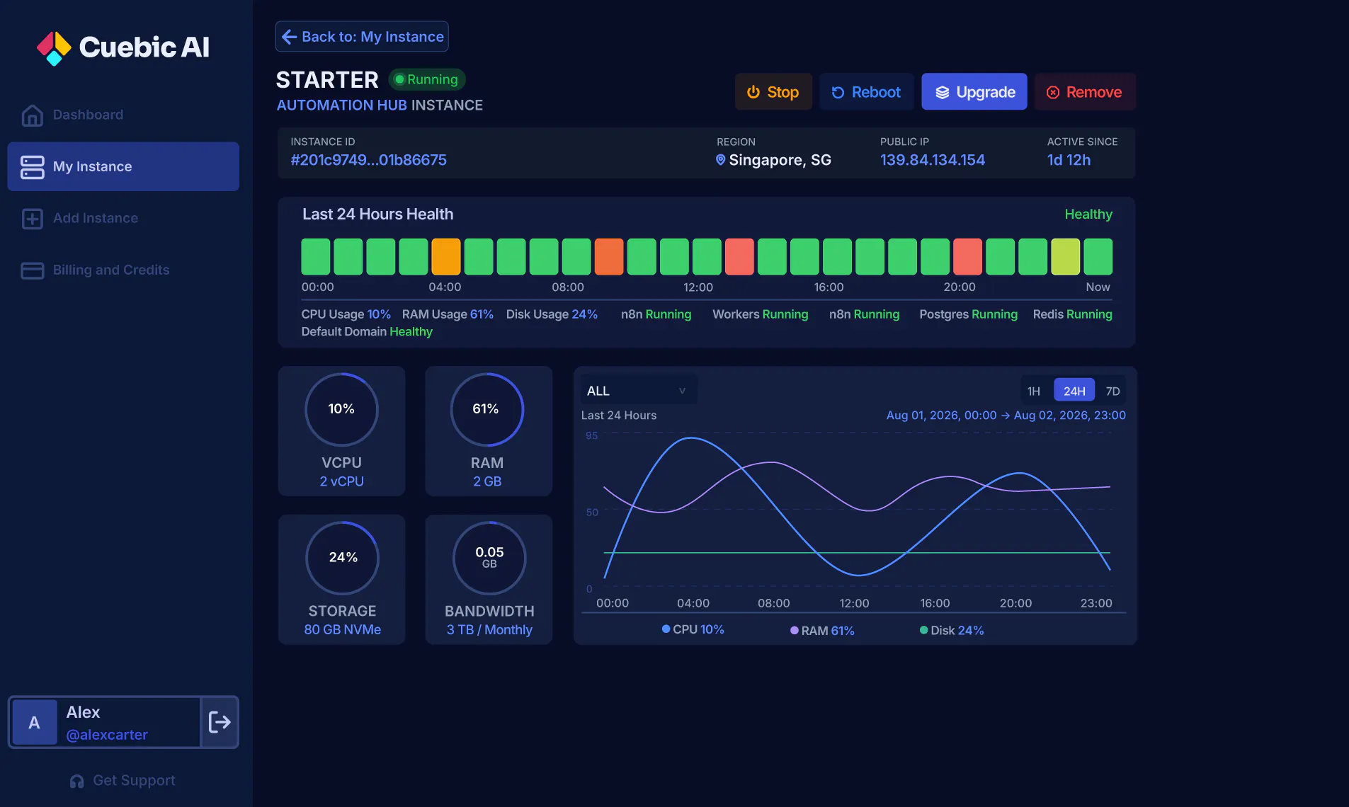Screen dimensions: 1349x807
Task: Click the Redis Running status
Action: click(x=1072, y=314)
